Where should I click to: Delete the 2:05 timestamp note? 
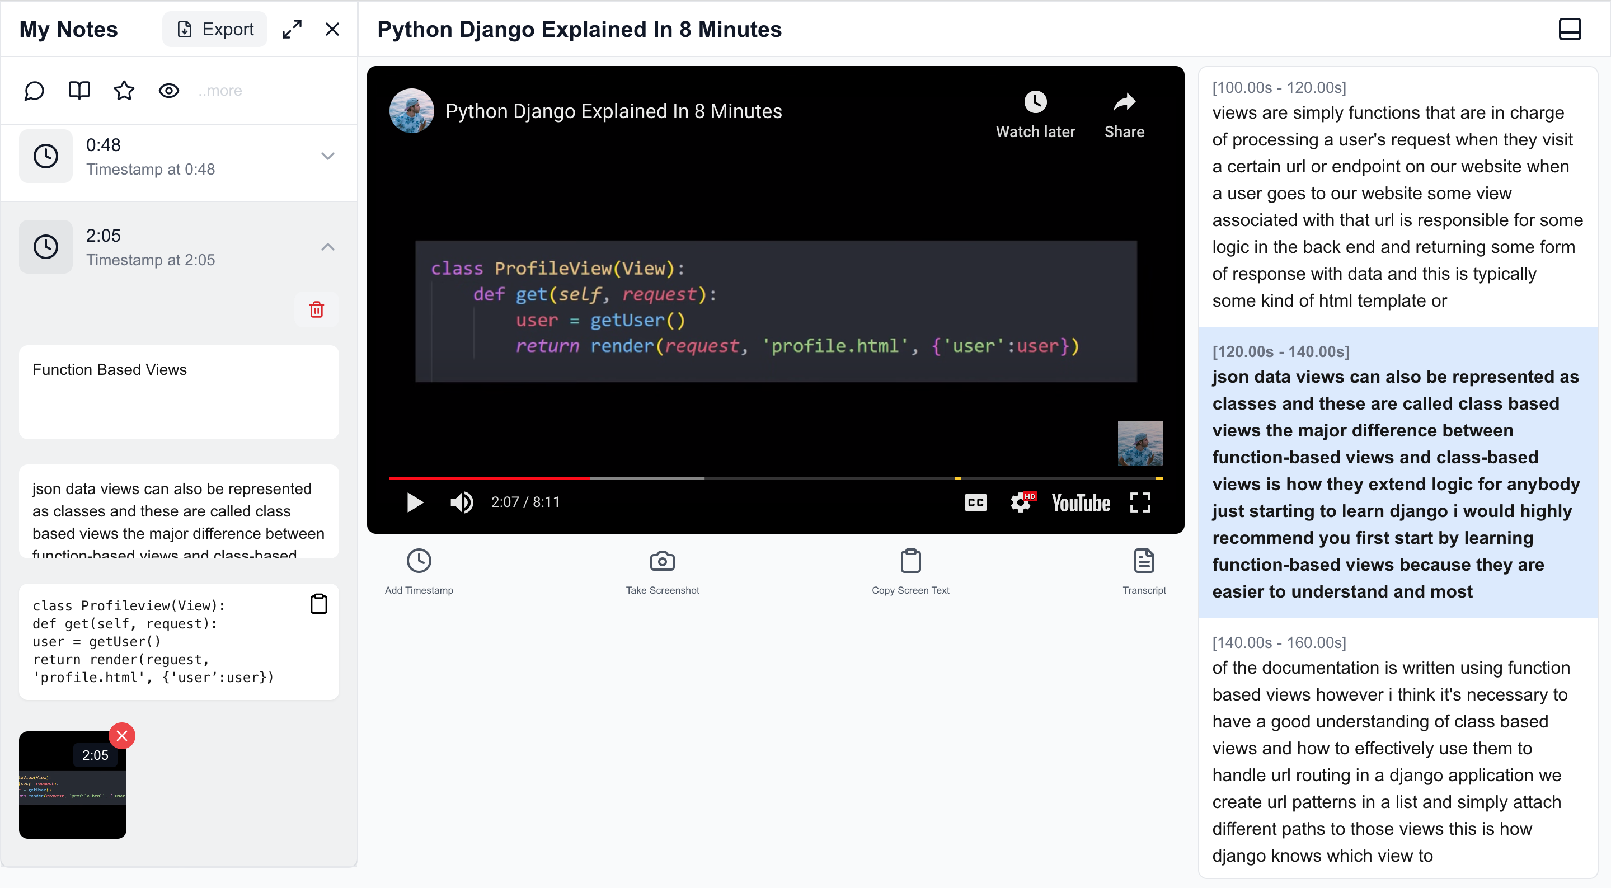[318, 309]
